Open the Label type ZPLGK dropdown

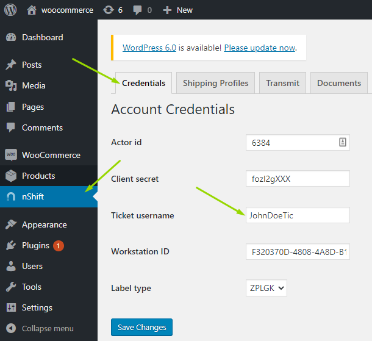coord(266,288)
